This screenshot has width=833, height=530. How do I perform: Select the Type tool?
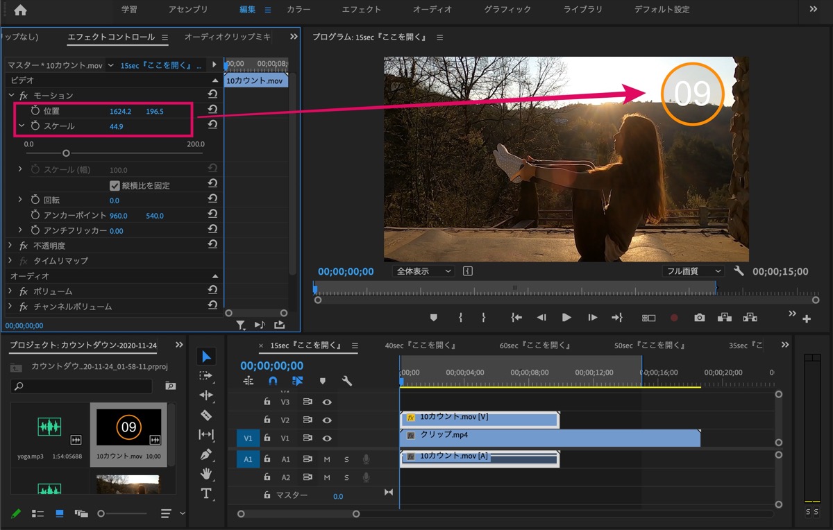click(x=206, y=493)
